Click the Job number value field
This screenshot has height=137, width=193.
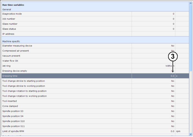(154, 19)
